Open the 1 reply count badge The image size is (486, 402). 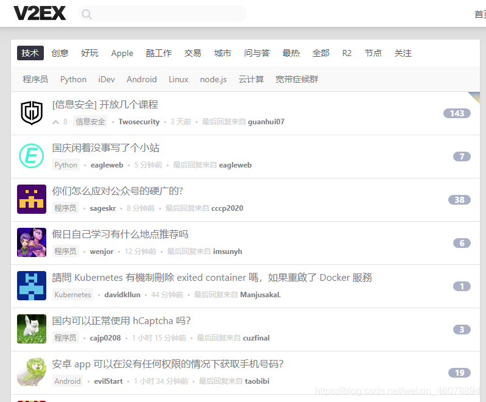point(462,286)
